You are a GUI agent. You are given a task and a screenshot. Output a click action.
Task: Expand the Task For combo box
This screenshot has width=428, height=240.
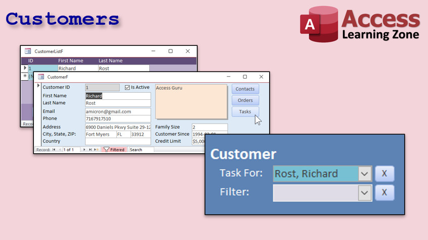tap(364, 174)
